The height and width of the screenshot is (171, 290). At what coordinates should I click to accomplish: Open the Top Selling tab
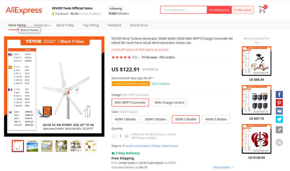pos(91,25)
